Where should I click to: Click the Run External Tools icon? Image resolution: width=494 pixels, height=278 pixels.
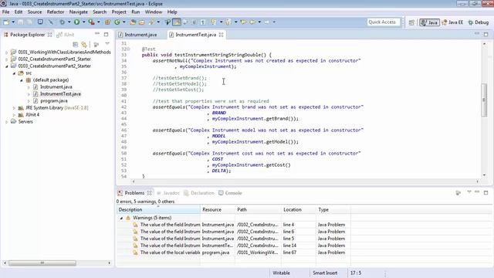[91, 22]
